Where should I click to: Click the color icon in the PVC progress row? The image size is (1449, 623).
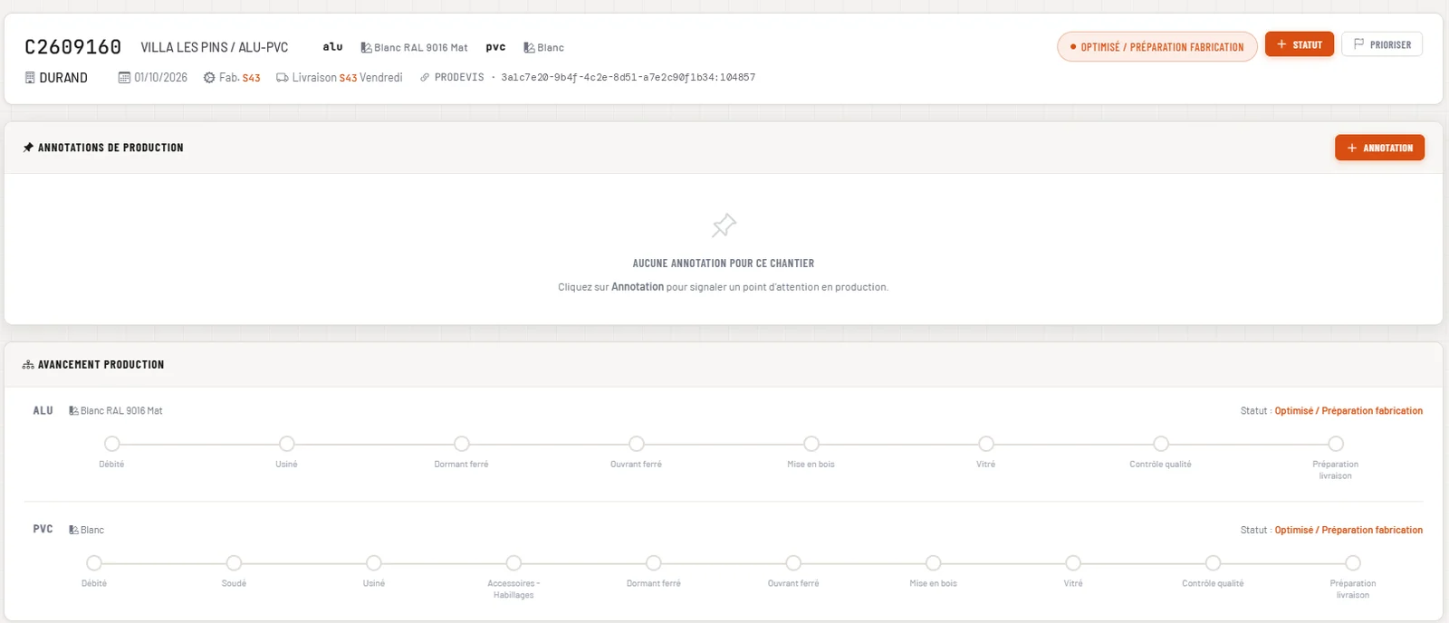point(73,530)
